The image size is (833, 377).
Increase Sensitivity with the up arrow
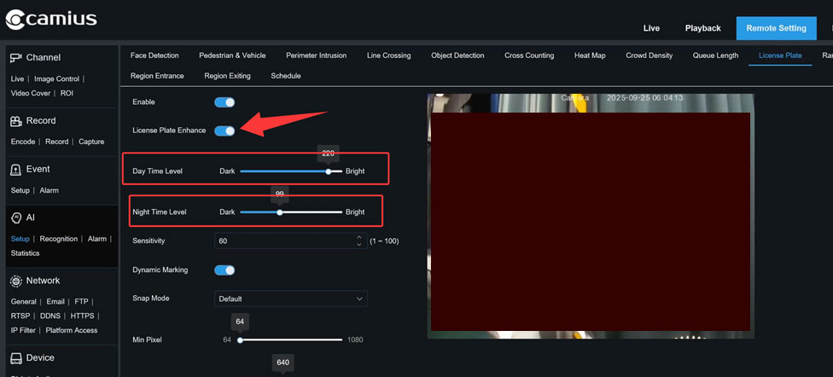point(359,237)
